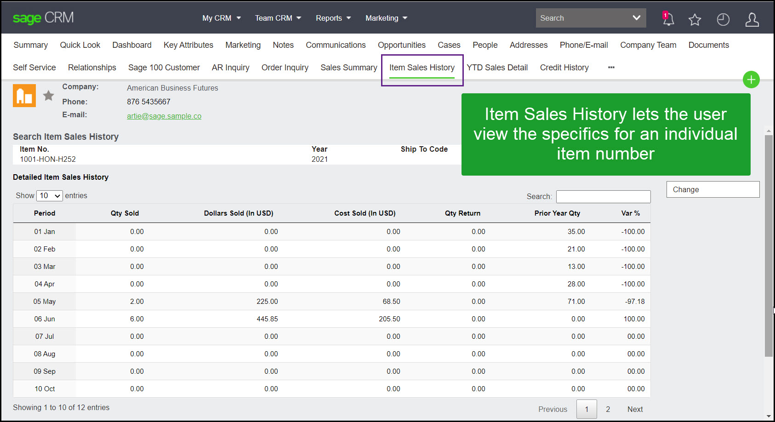Expand the search options chevron in top bar
The image size is (775, 422).
click(637, 18)
